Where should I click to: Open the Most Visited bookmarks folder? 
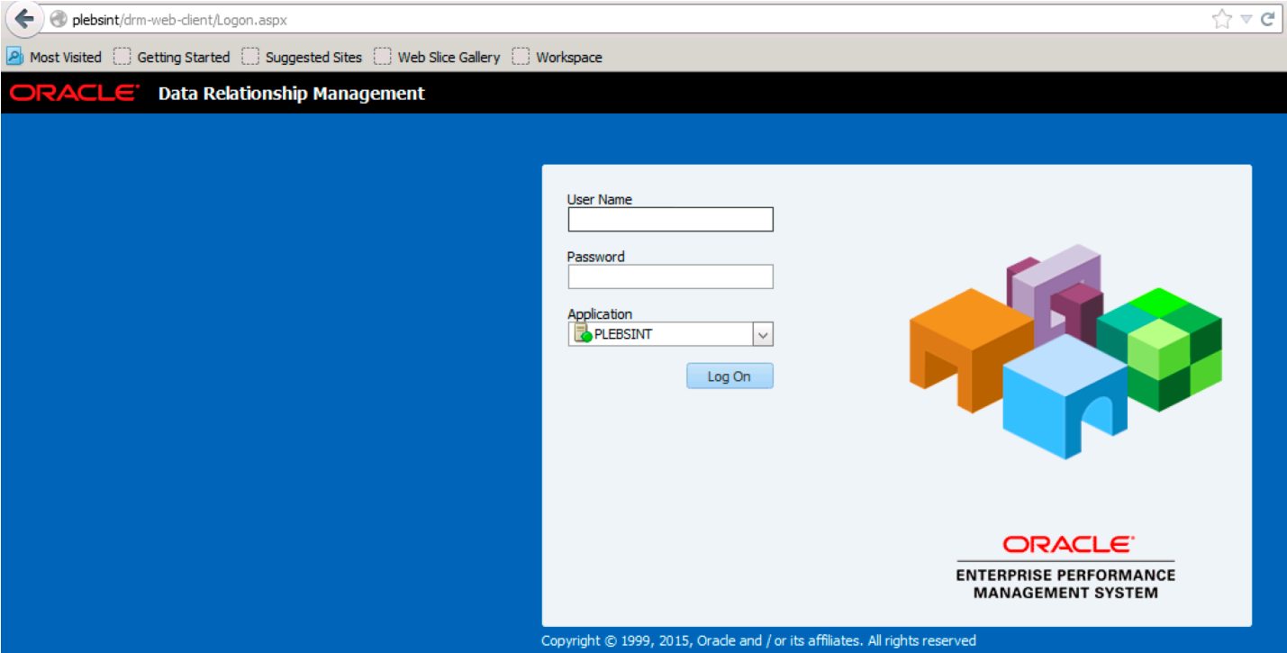click(55, 57)
